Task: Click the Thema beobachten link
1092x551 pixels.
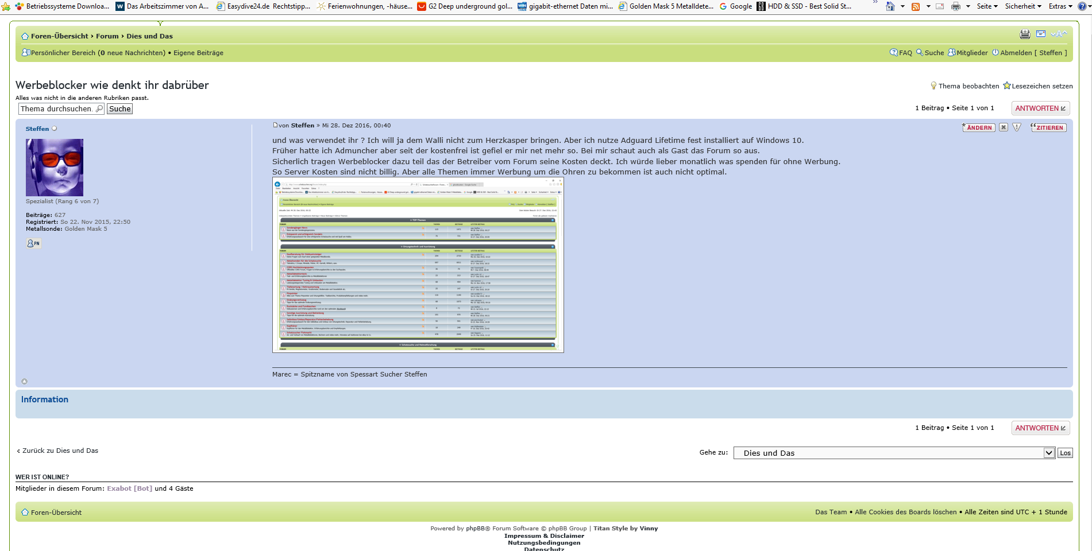Action: (968, 86)
